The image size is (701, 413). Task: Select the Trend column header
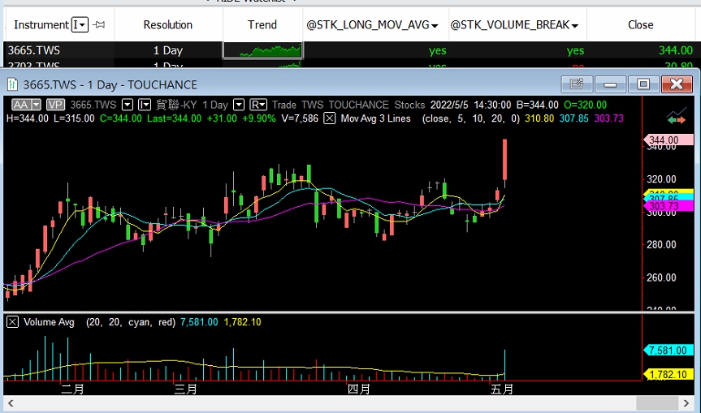point(262,24)
